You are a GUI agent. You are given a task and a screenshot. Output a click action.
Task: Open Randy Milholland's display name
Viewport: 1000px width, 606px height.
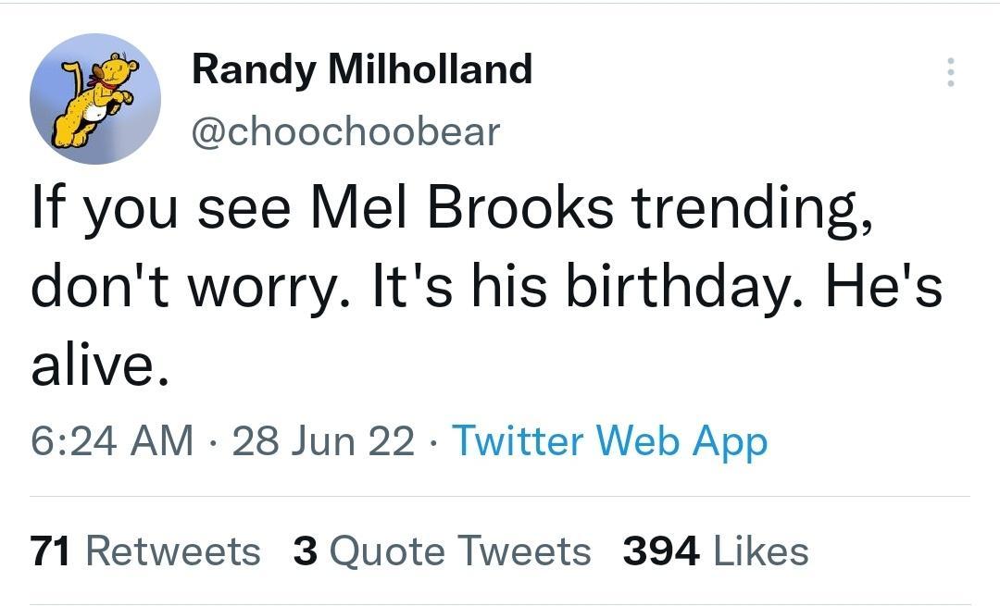click(362, 68)
